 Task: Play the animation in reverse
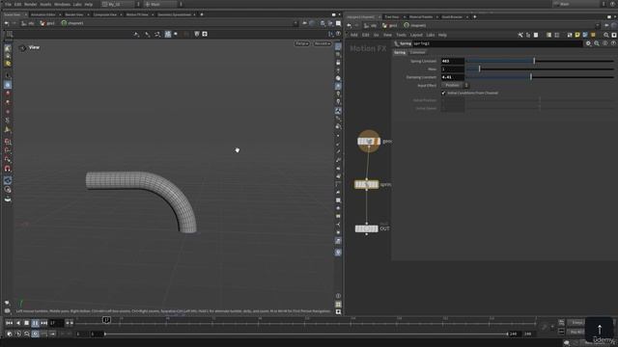(x=18, y=323)
